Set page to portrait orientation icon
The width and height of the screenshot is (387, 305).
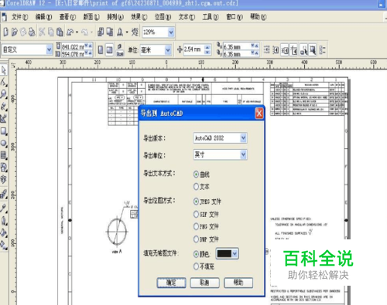point(101,50)
